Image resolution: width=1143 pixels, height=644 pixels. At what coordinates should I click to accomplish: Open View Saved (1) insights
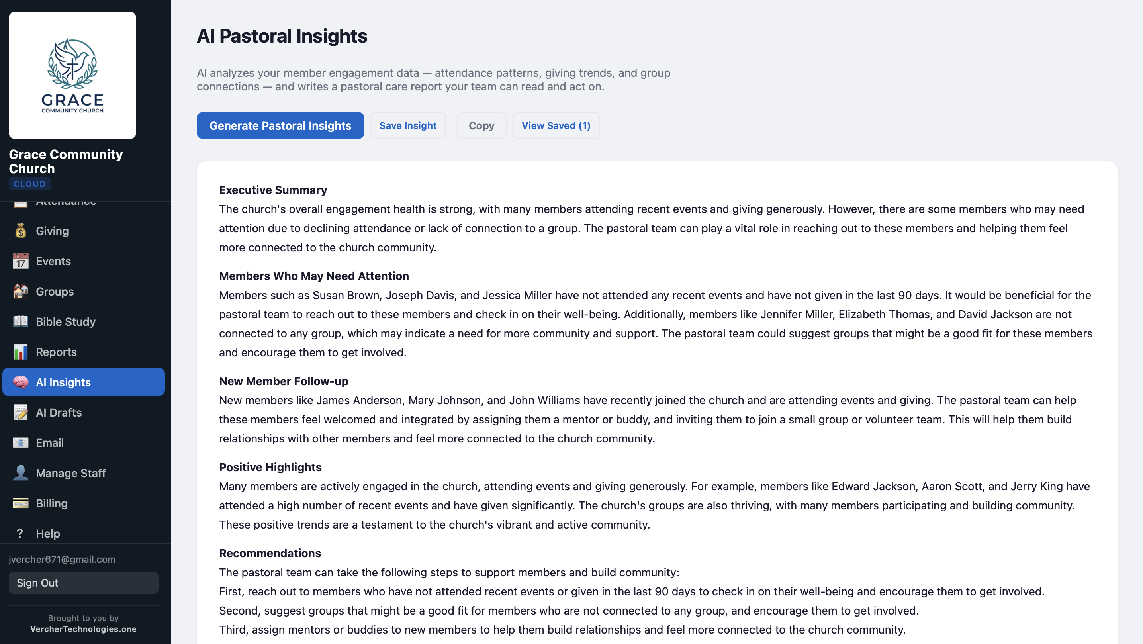(556, 125)
